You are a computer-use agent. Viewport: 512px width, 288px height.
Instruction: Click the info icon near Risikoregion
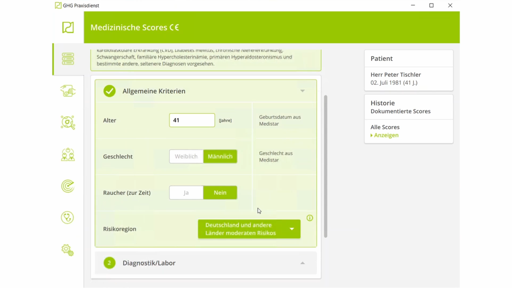[x=310, y=218]
